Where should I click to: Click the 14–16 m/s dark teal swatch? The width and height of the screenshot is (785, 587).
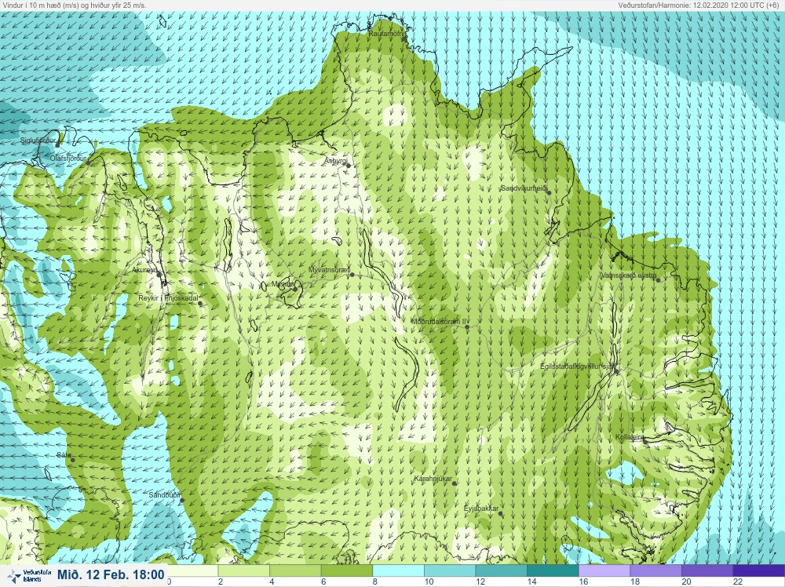point(553,571)
